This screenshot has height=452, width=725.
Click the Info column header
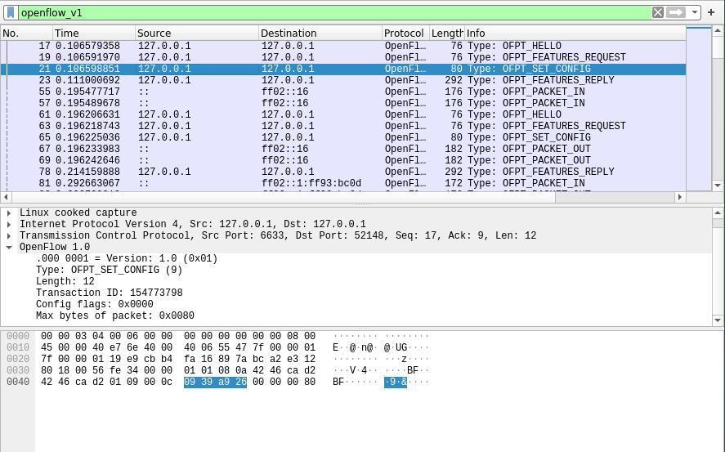pos(575,34)
